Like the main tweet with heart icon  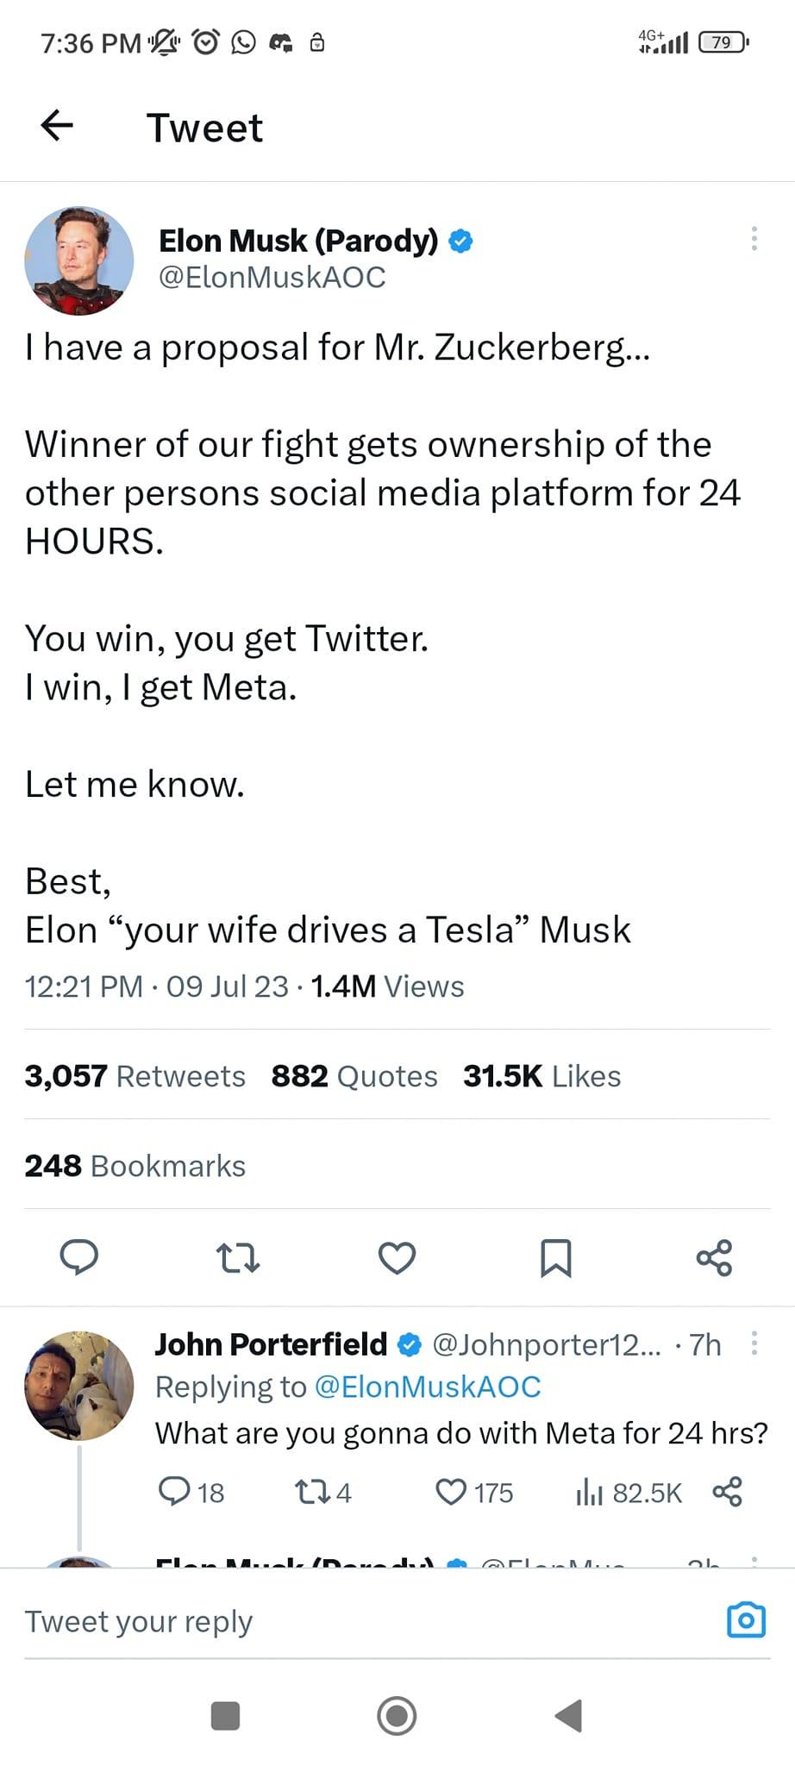(x=397, y=1258)
